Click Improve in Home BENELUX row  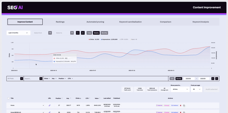pos(159,112)
